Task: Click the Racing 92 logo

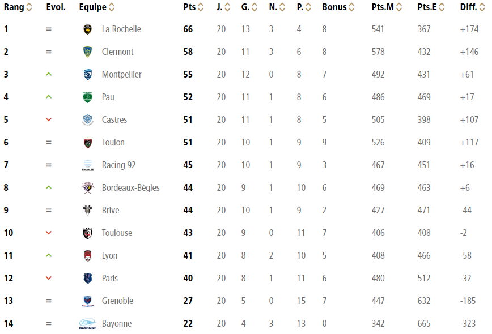Action: click(x=87, y=165)
